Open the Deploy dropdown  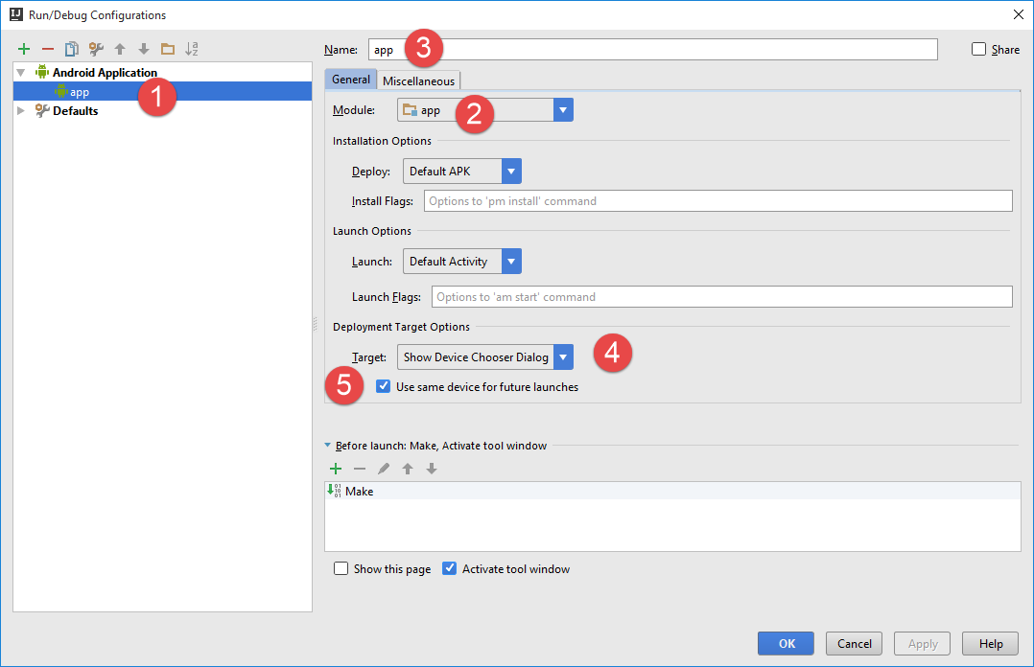[512, 172]
